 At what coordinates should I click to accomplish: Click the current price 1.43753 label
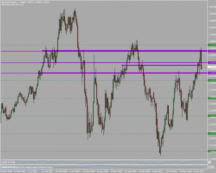tap(212, 67)
